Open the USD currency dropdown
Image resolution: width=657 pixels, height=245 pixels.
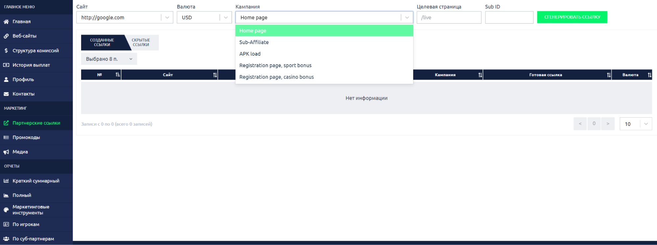[x=225, y=18]
